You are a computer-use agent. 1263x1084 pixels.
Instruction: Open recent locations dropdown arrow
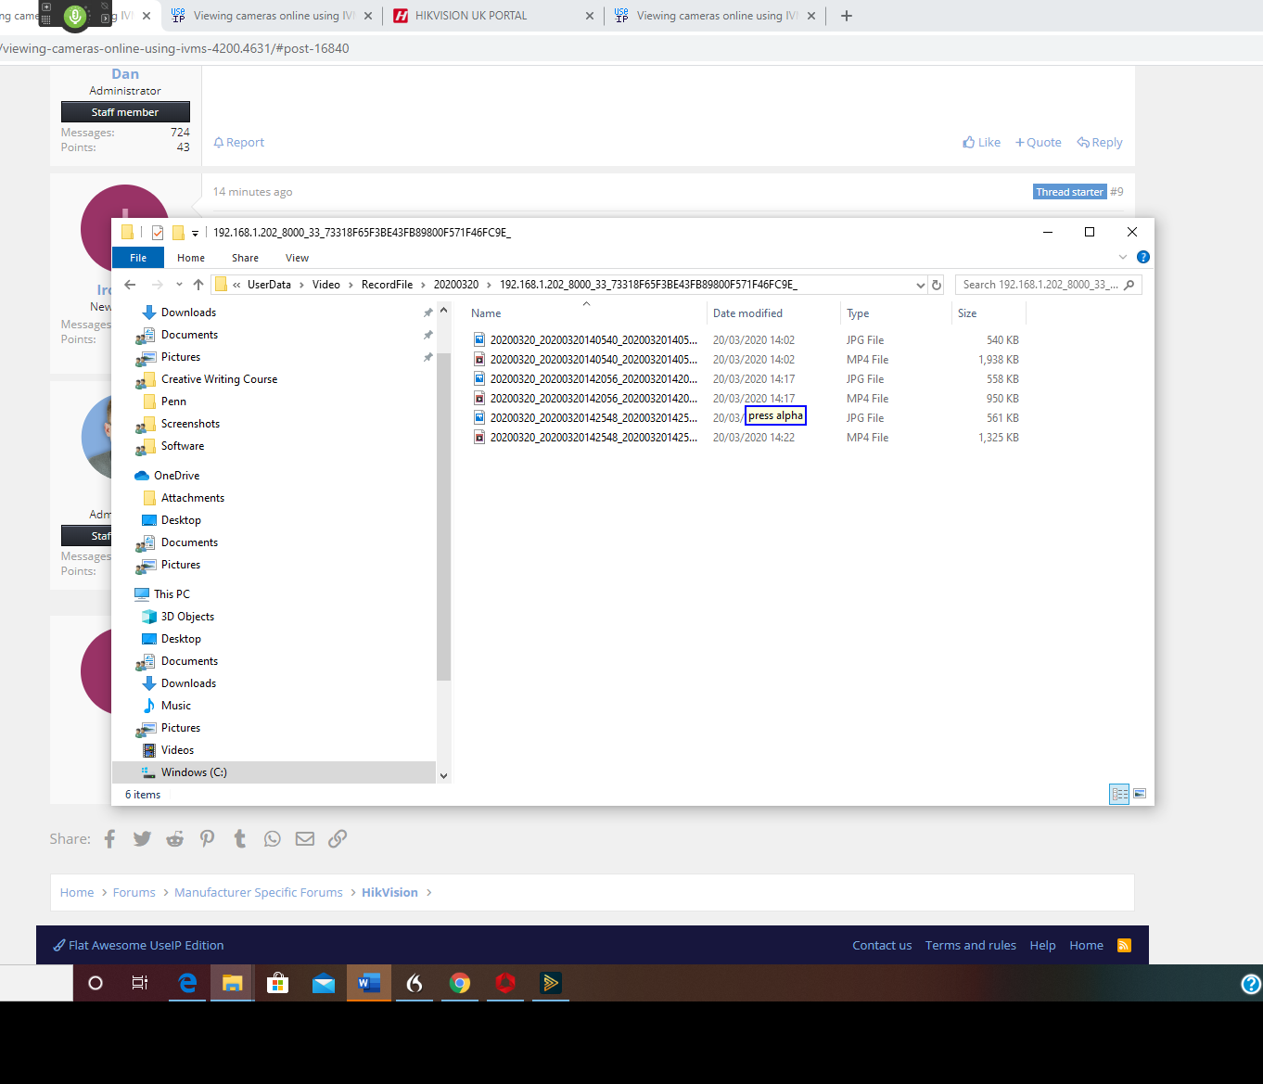coord(179,285)
